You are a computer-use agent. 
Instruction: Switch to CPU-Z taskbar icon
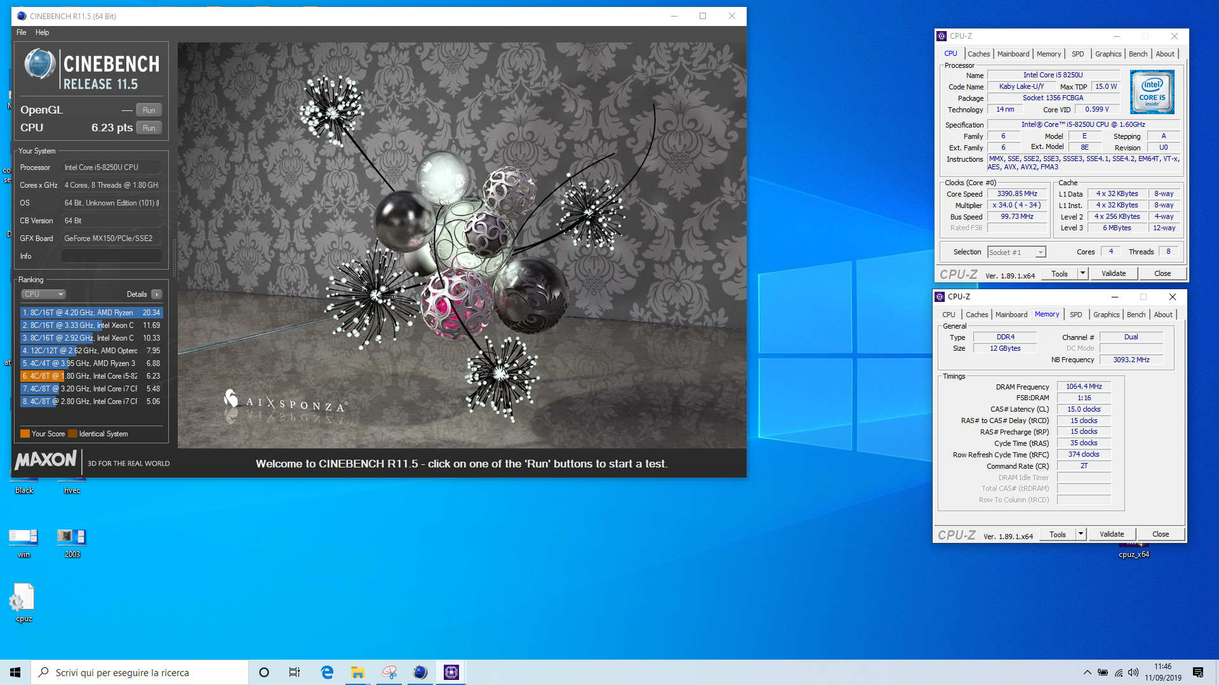[451, 672]
